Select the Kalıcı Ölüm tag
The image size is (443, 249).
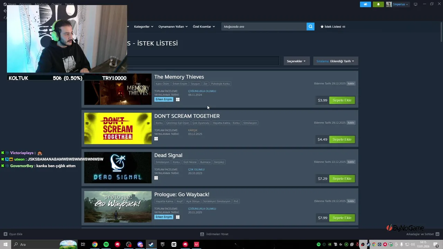162,84
